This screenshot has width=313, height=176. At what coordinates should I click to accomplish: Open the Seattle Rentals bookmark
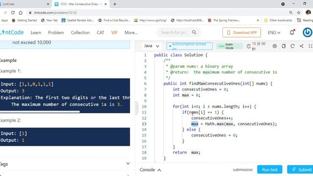pos(78,20)
